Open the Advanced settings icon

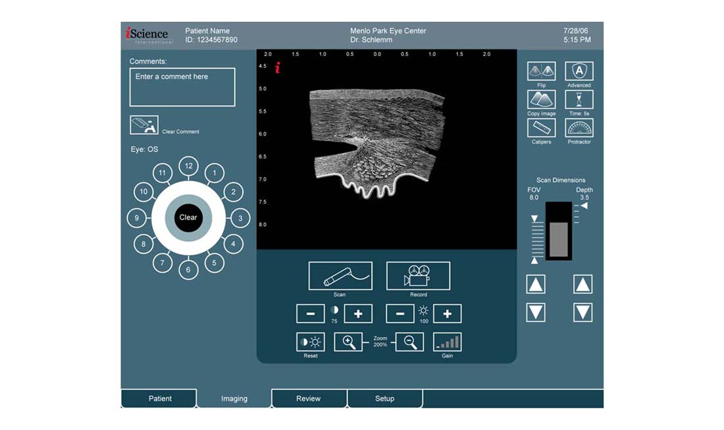pyautogui.click(x=579, y=71)
